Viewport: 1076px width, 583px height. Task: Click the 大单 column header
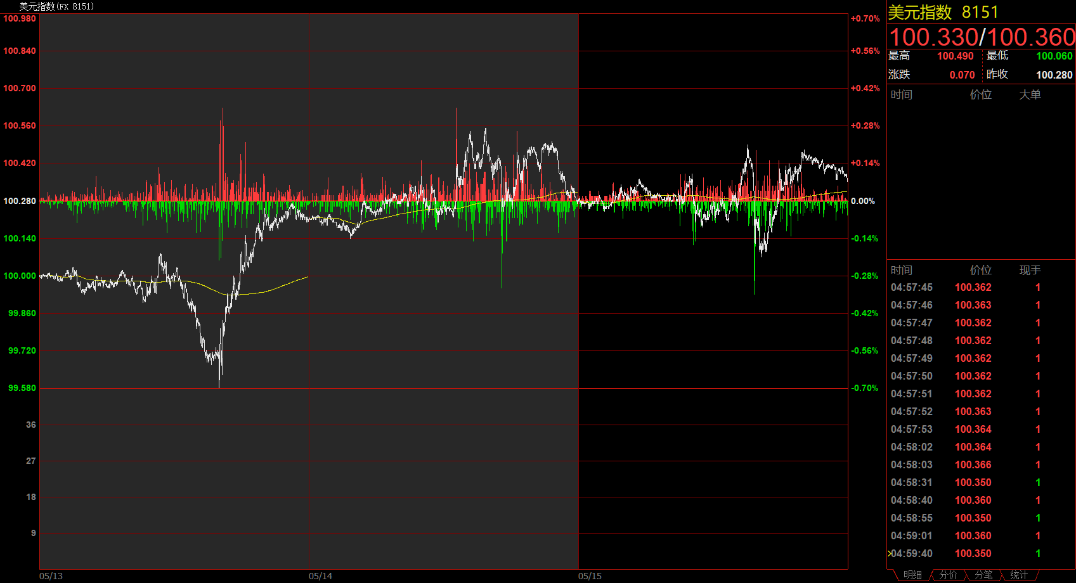pyautogui.click(x=1030, y=94)
